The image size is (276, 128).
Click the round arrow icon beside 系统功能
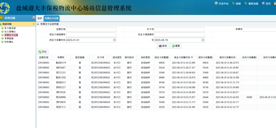2,18
